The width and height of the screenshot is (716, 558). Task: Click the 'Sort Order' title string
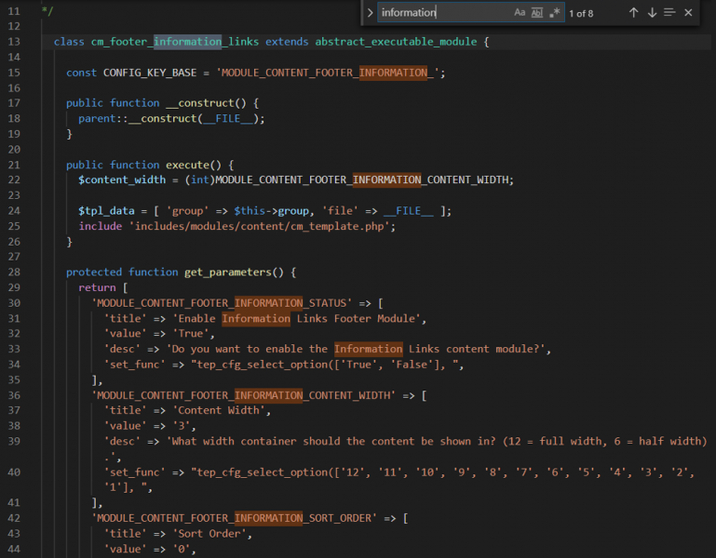[x=209, y=534]
